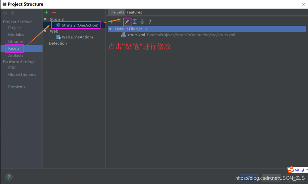308x184 pixels.
Task: Open Artifacts settings section
Action: [x=15, y=55]
